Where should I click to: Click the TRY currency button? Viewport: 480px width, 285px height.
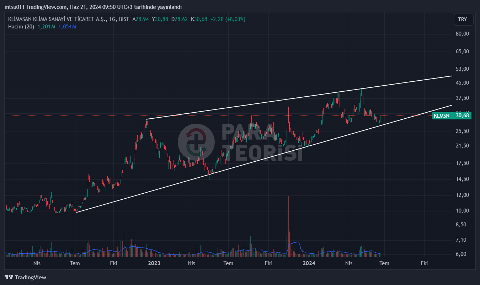tap(463, 20)
